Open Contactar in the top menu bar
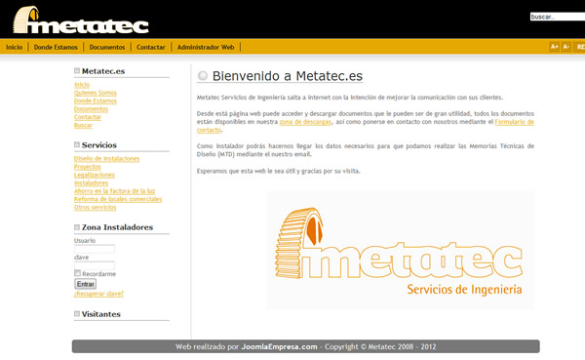585x360 pixels. pyautogui.click(x=151, y=47)
